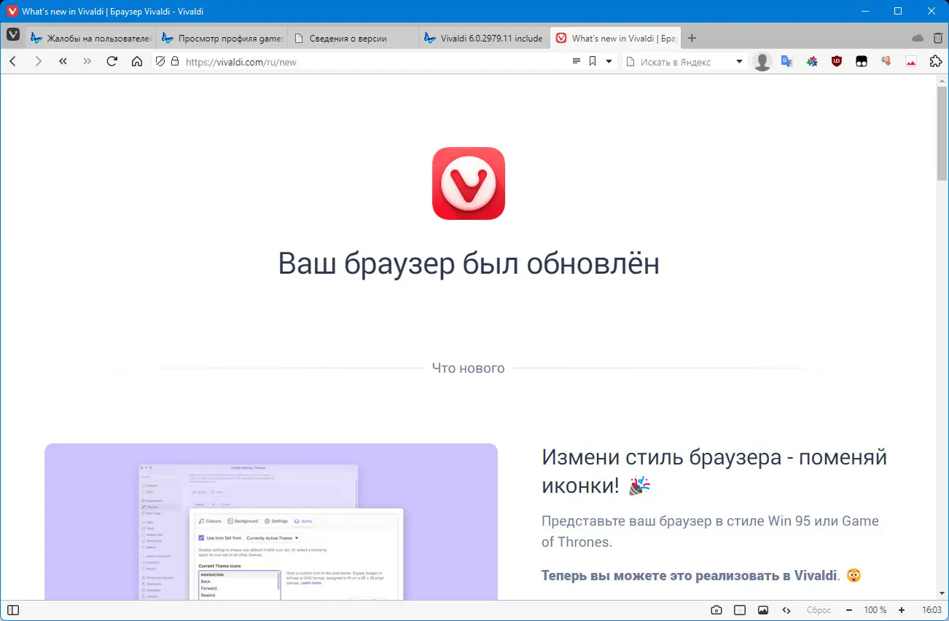
Task: Open the Sync cloud status
Action: click(917, 38)
